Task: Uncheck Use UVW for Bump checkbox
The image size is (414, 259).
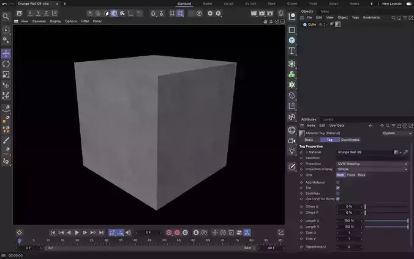Action: pyautogui.click(x=337, y=199)
